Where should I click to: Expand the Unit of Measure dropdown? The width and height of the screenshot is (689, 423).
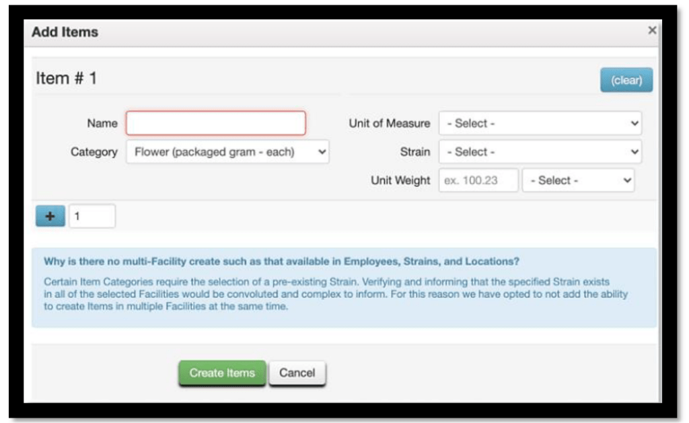click(x=540, y=123)
